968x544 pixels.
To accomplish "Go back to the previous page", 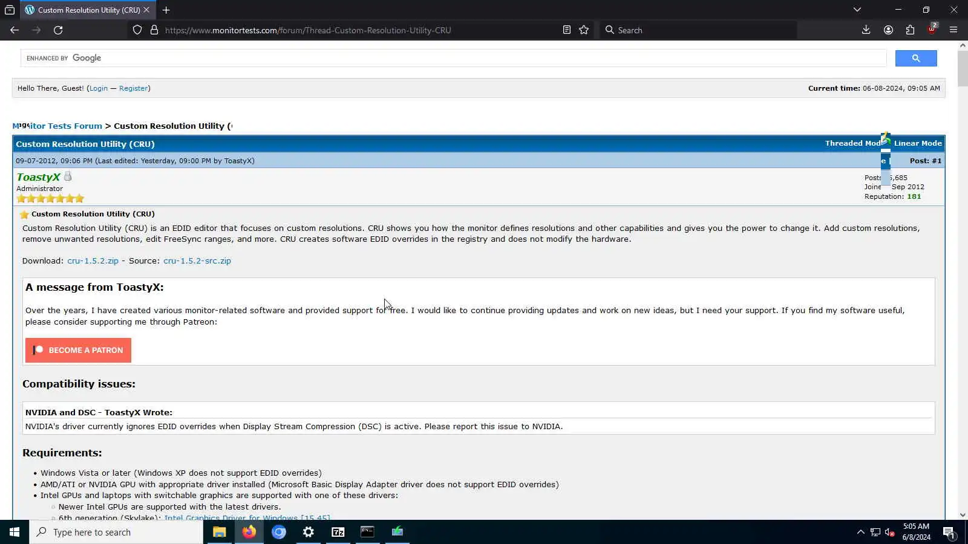I will tap(15, 30).
